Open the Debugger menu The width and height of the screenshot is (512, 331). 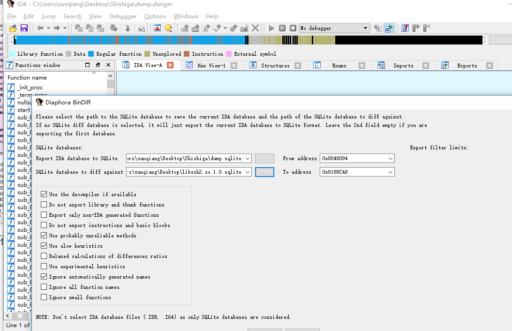pos(123,16)
